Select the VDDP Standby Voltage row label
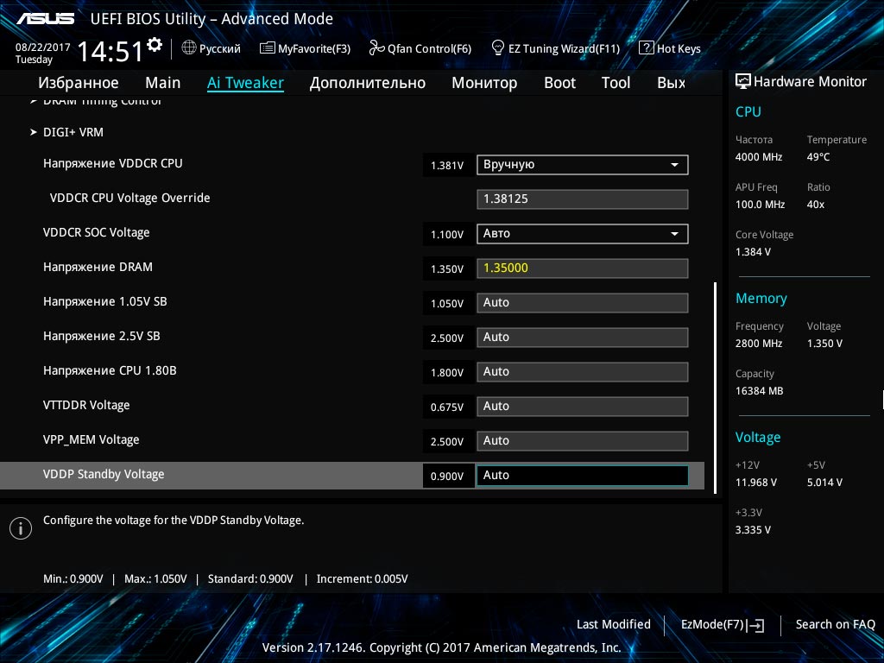The width and height of the screenshot is (884, 663). 104,475
